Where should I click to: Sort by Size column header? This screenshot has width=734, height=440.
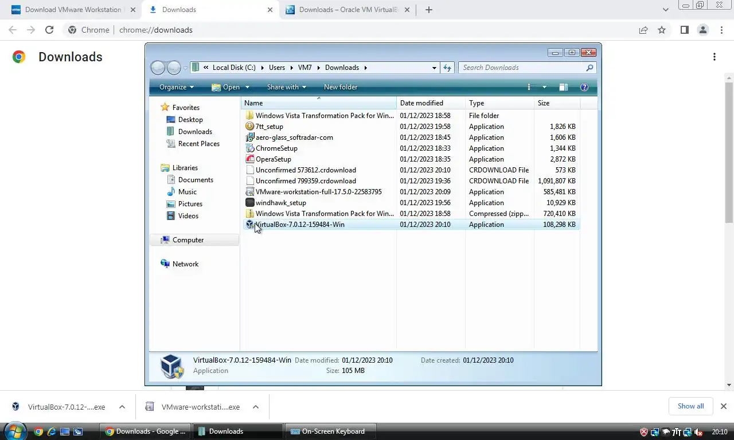tap(557, 103)
